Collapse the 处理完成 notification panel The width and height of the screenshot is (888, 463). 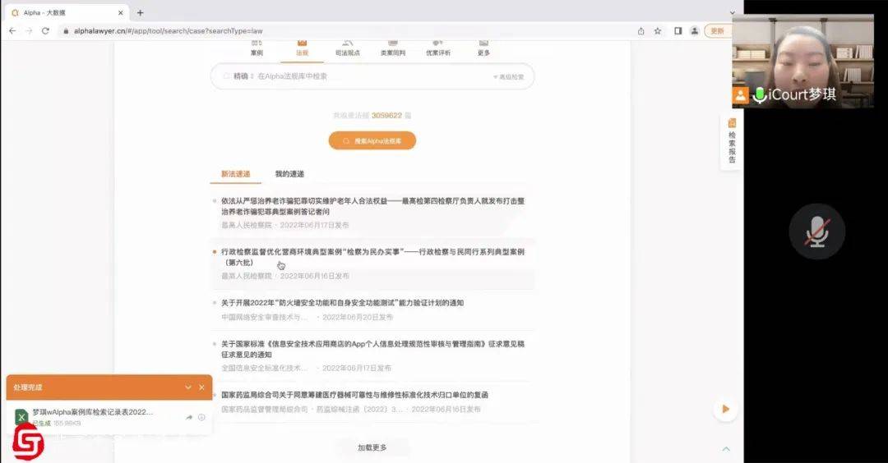[x=187, y=387]
